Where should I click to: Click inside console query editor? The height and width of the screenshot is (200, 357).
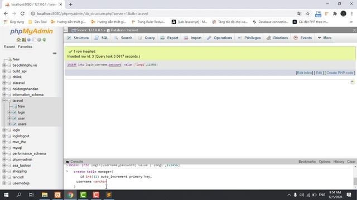pos(210,179)
